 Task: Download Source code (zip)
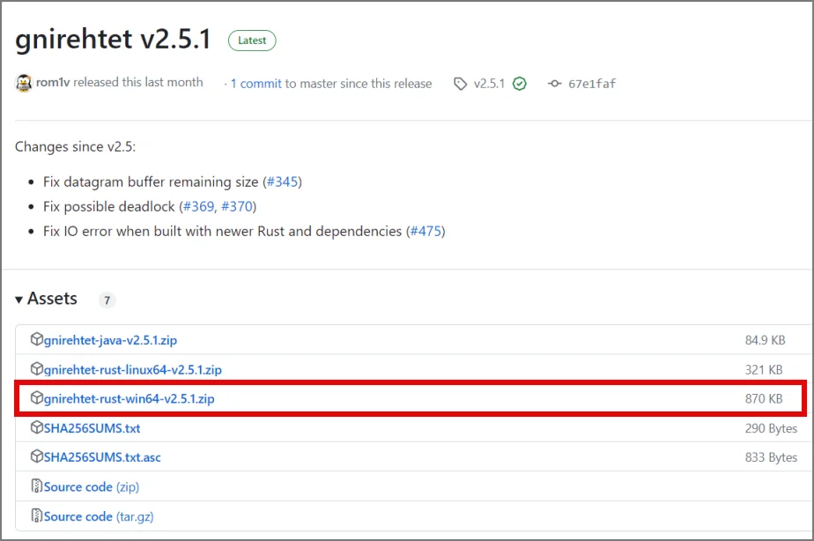click(92, 487)
